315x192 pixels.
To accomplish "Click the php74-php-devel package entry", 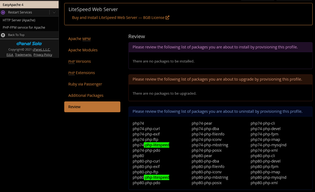I will point(265,129).
